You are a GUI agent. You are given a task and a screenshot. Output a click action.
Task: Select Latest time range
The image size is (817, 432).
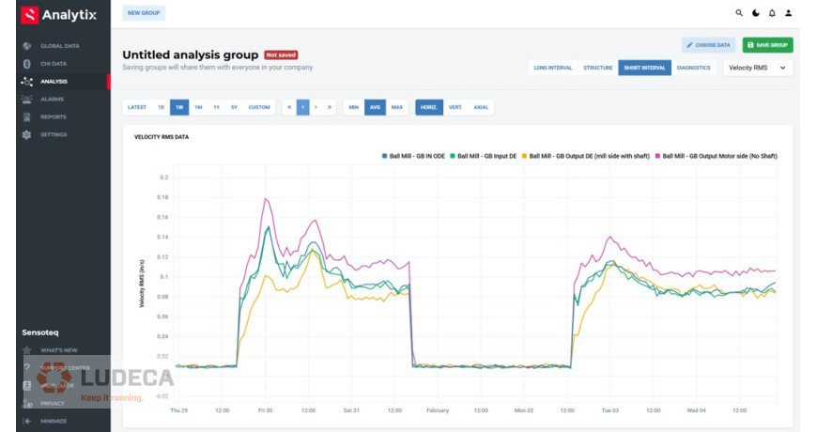click(x=137, y=107)
